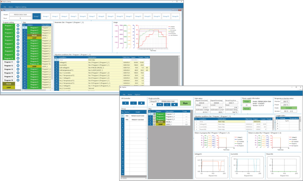Viewport: 303px width, 181px height.
Task: Open settings gear for Program 1
Action: (18, 26)
